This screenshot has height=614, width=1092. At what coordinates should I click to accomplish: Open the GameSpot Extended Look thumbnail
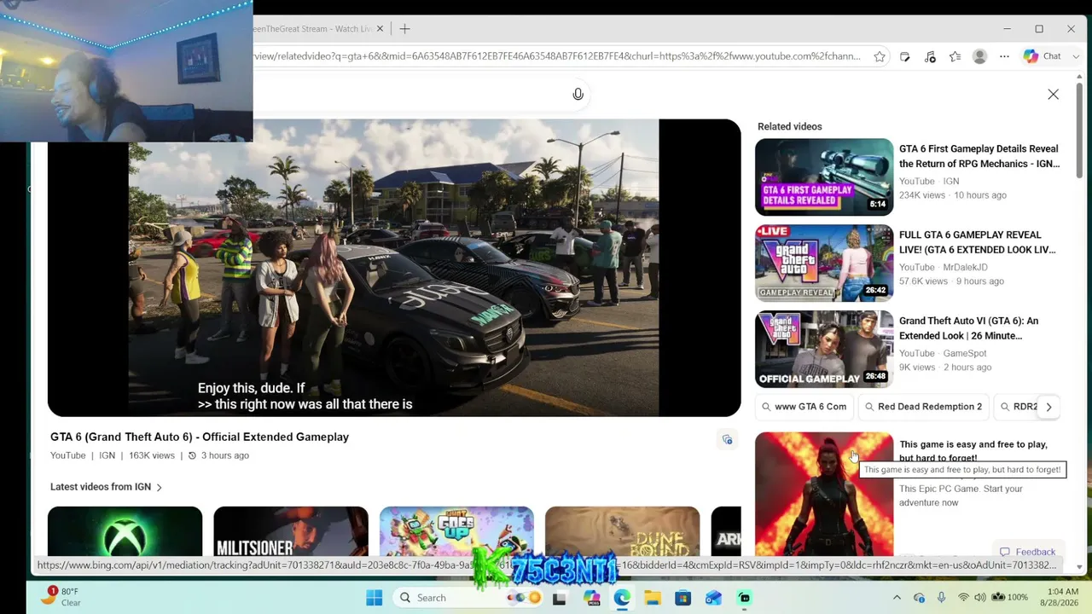824,350
